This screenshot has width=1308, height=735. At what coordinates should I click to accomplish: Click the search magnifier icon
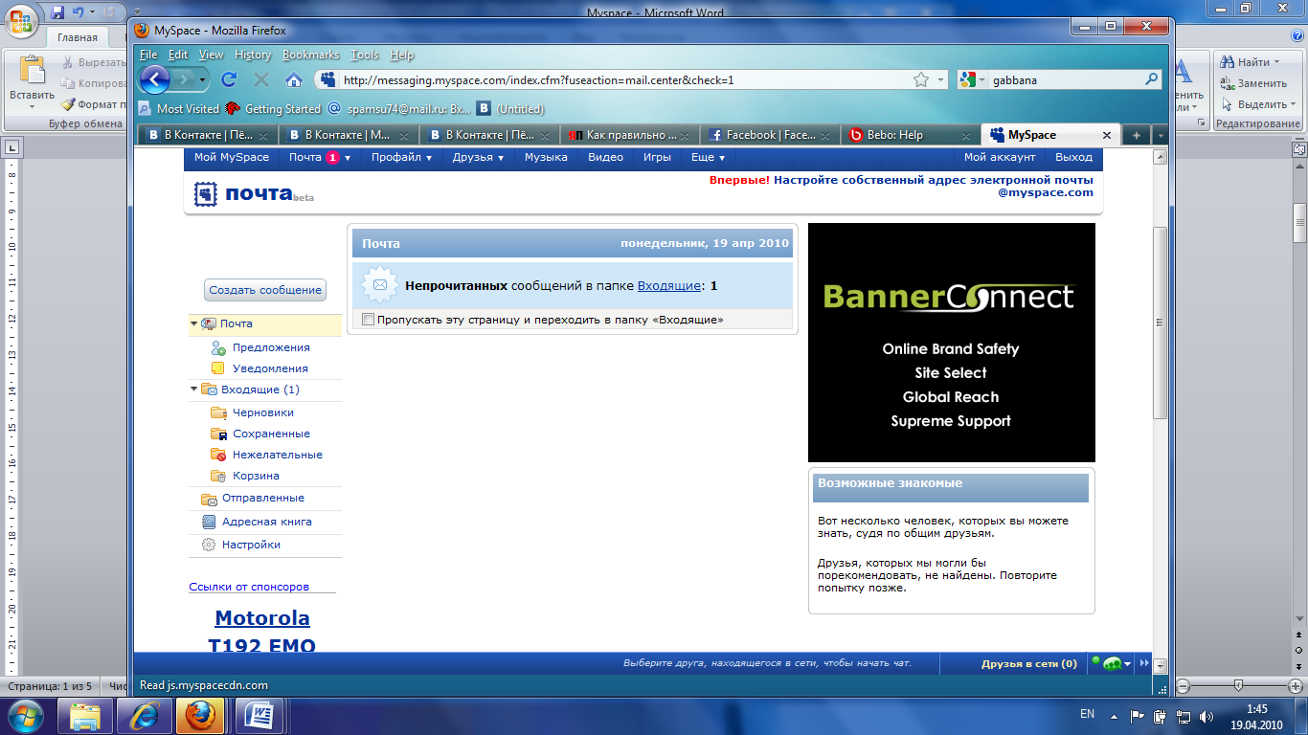pos(1151,80)
